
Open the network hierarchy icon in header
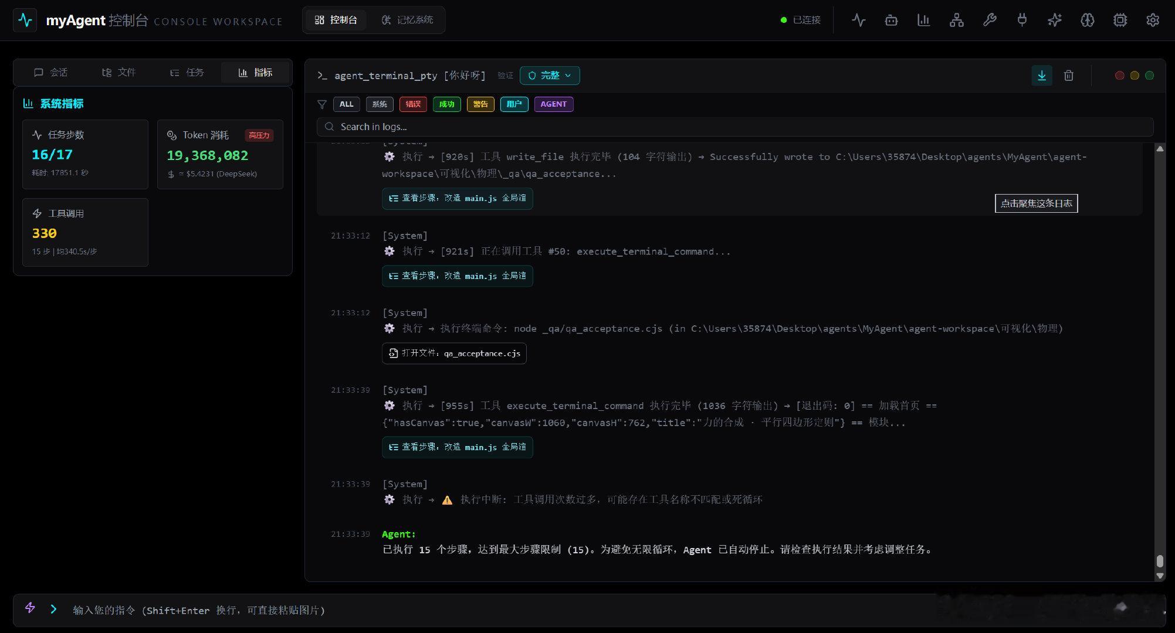957,20
